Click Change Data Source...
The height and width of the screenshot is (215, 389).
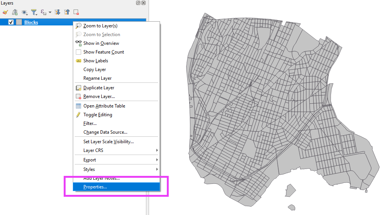tap(116, 132)
